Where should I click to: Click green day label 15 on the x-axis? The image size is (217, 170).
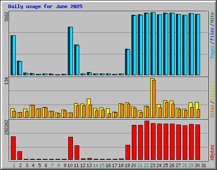click(x=102, y=165)
